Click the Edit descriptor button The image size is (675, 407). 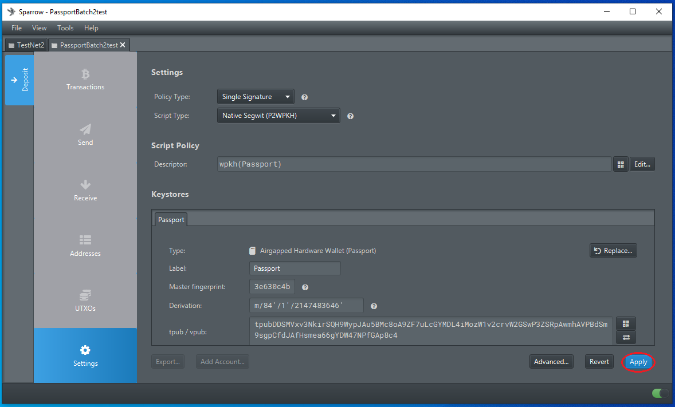pyautogui.click(x=642, y=164)
